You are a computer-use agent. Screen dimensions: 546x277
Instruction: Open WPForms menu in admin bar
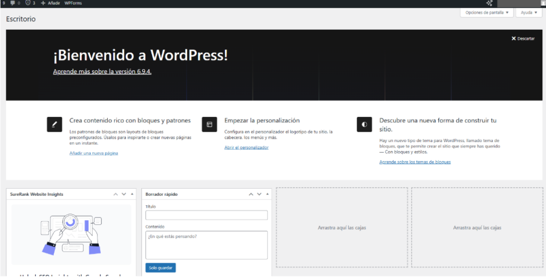pyautogui.click(x=73, y=3)
